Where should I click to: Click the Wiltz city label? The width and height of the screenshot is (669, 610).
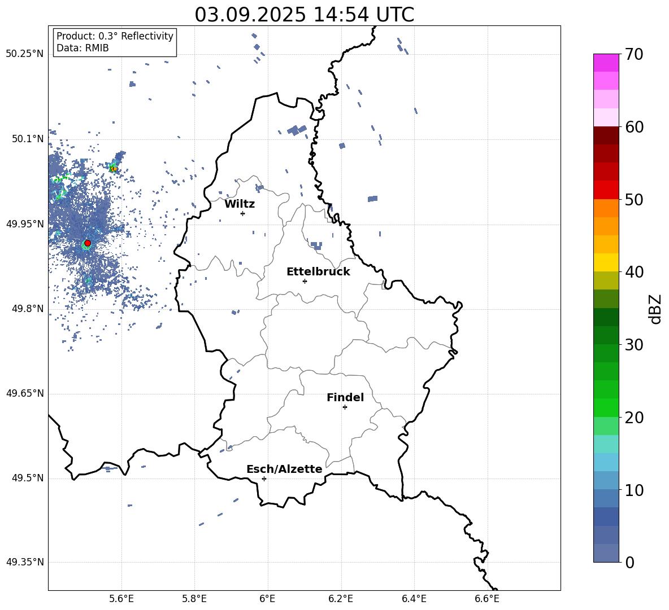click(240, 204)
